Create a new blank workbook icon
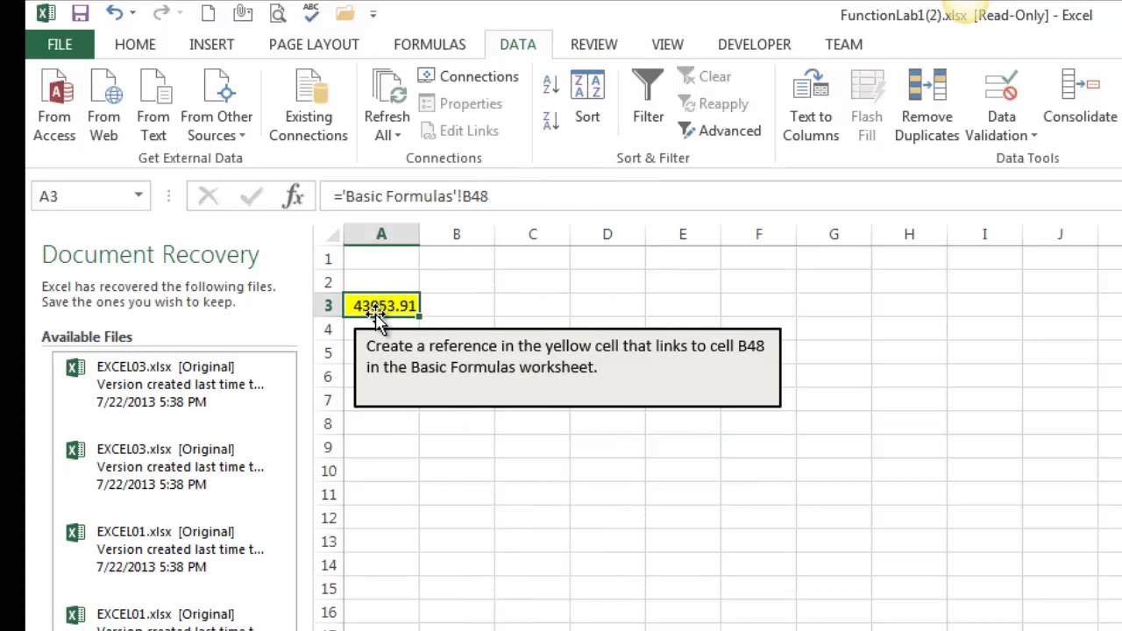 208,14
